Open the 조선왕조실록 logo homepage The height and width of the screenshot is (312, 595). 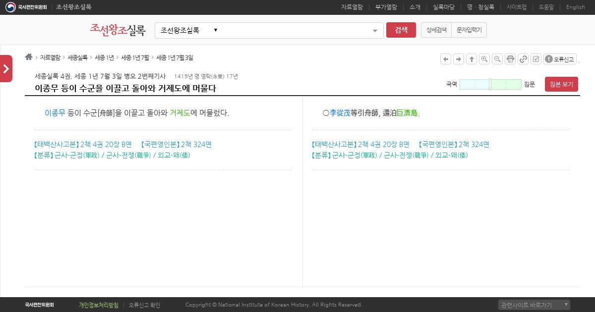tap(118, 30)
